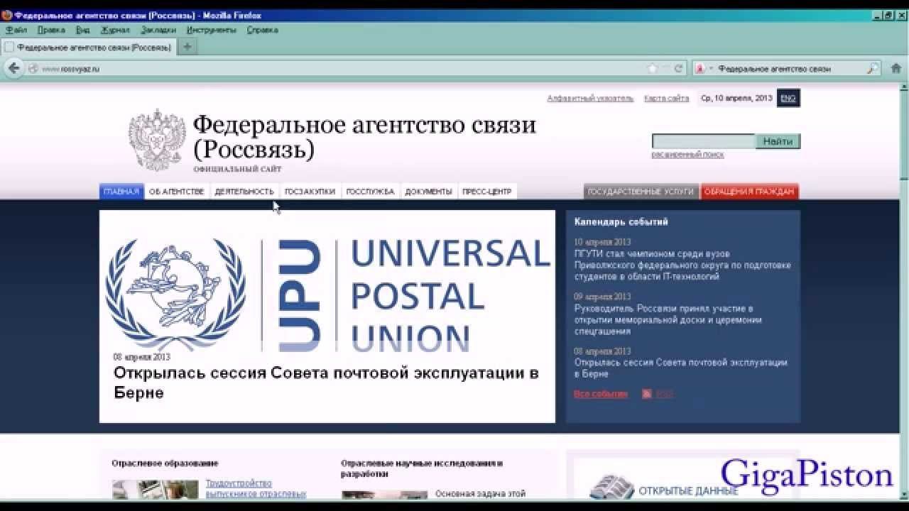This screenshot has width=909, height=511.
Task: Open the Вид menu
Action: pyautogui.click(x=83, y=30)
